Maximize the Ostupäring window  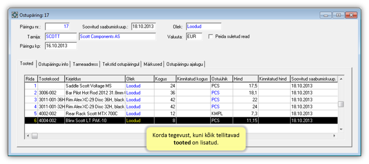tap(338, 15)
